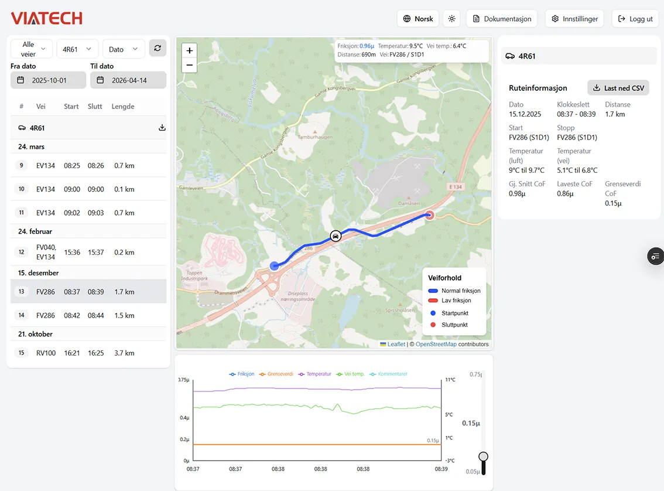Expand the 4R61 vehicle dropdown

coord(77,49)
